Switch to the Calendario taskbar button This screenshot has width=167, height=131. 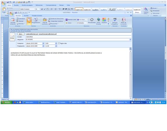point(122,102)
